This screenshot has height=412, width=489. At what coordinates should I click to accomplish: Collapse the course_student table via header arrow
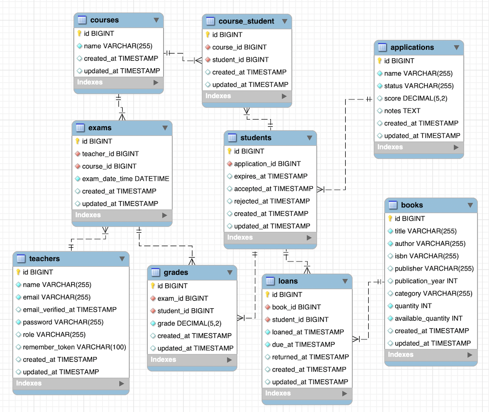[x=285, y=21]
